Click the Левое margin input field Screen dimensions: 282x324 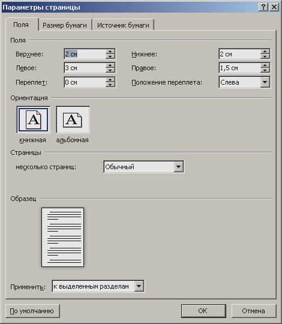pyautogui.click(x=85, y=68)
